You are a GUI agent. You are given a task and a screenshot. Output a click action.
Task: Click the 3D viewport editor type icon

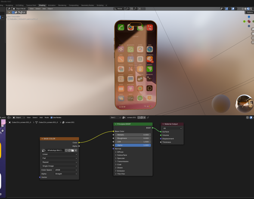pyautogui.click(x=9, y=9)
